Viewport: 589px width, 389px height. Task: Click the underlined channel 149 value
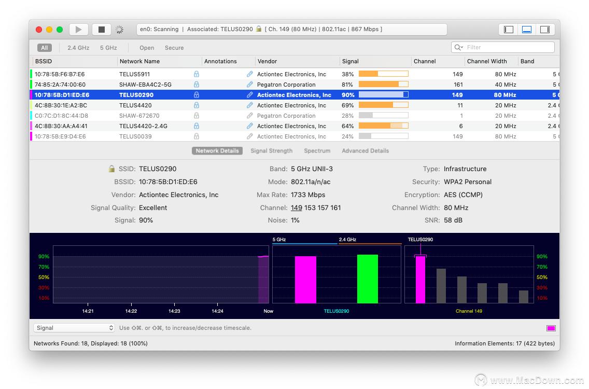297,207
